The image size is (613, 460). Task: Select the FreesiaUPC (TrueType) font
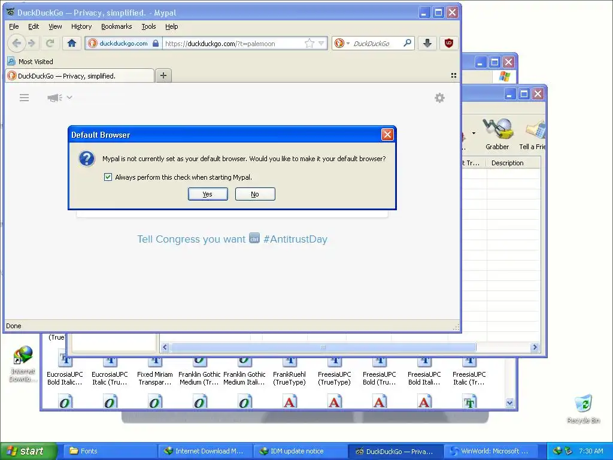pos(334,371)
